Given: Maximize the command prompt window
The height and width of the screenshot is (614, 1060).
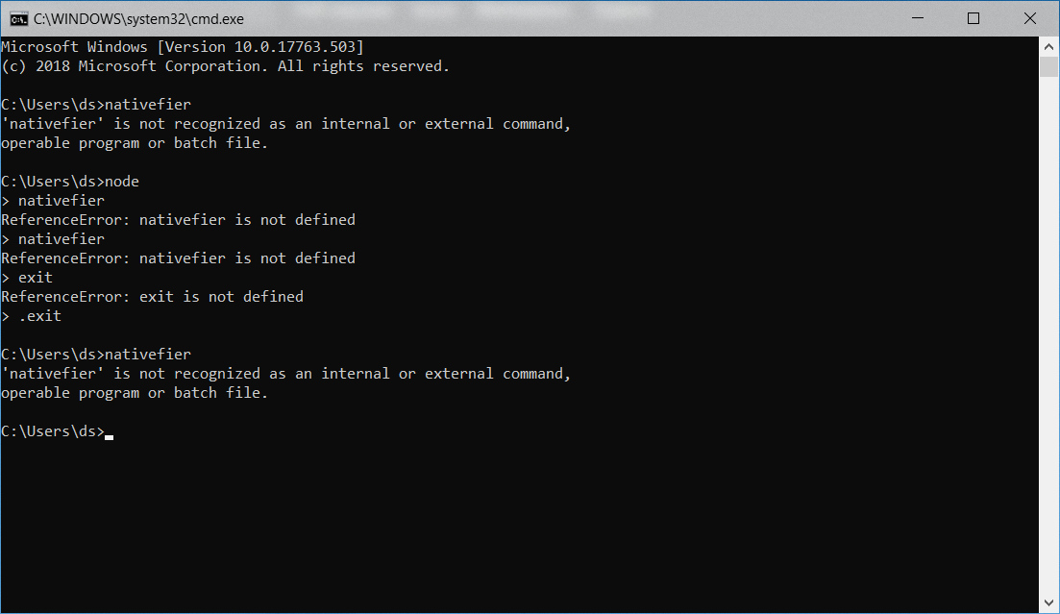Looking at the screenshot, I should [974, 18].
